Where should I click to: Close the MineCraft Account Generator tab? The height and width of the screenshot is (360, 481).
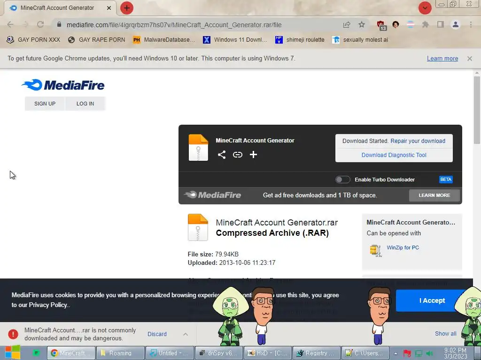tap(109, 8)
